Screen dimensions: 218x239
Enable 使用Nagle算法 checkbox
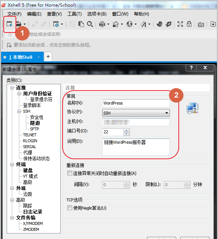point(70,208)
